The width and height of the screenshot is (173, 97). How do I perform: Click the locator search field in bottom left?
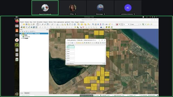[27, 95]
